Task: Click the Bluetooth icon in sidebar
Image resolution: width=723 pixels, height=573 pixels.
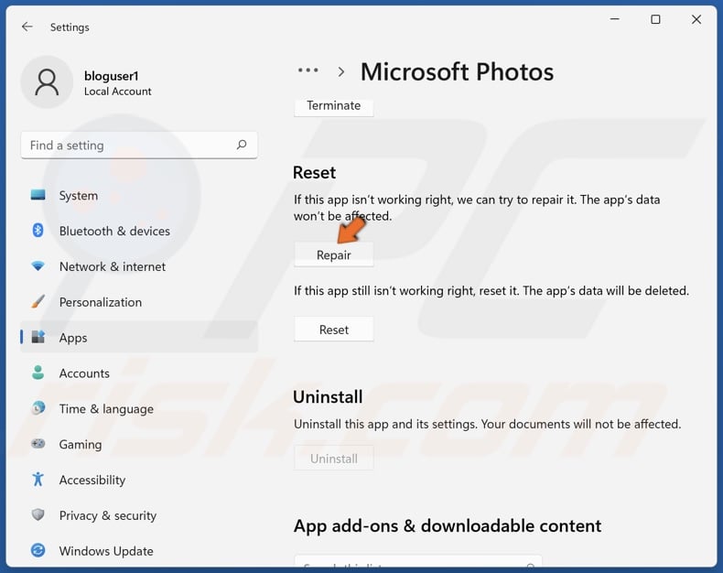Action: coord(38,231)
